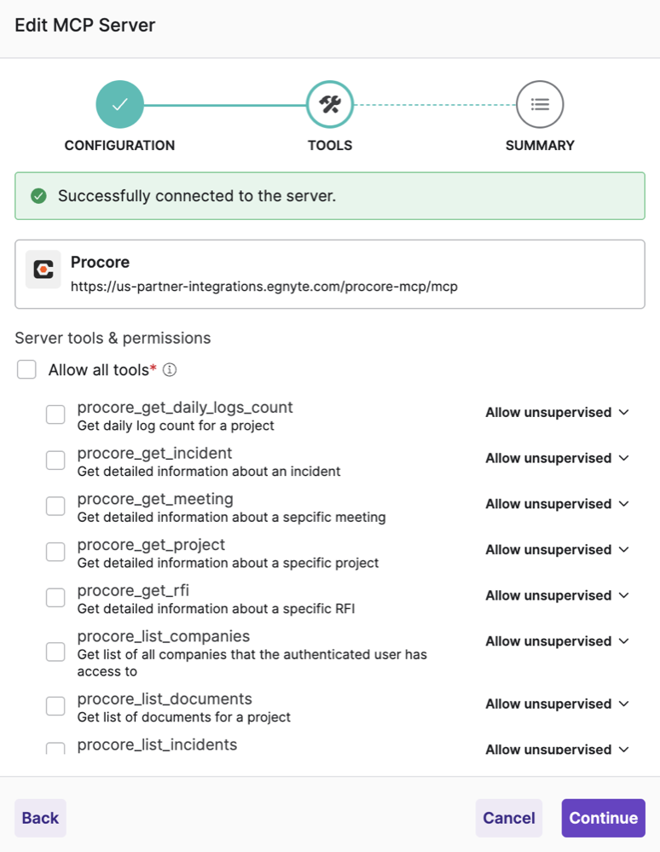
Task: Check the procore_get_incident checkbox
Action: tap(55, 461)
